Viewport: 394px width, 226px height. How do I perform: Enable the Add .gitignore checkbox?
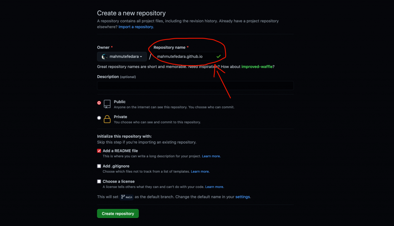pyautogui.click(x=99, y=166)
